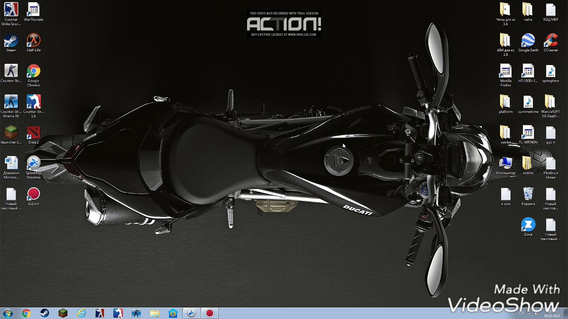Screen dimensions: 568x319
Task: Select the Компьютер desktop icon
Action: pos(505,166)
